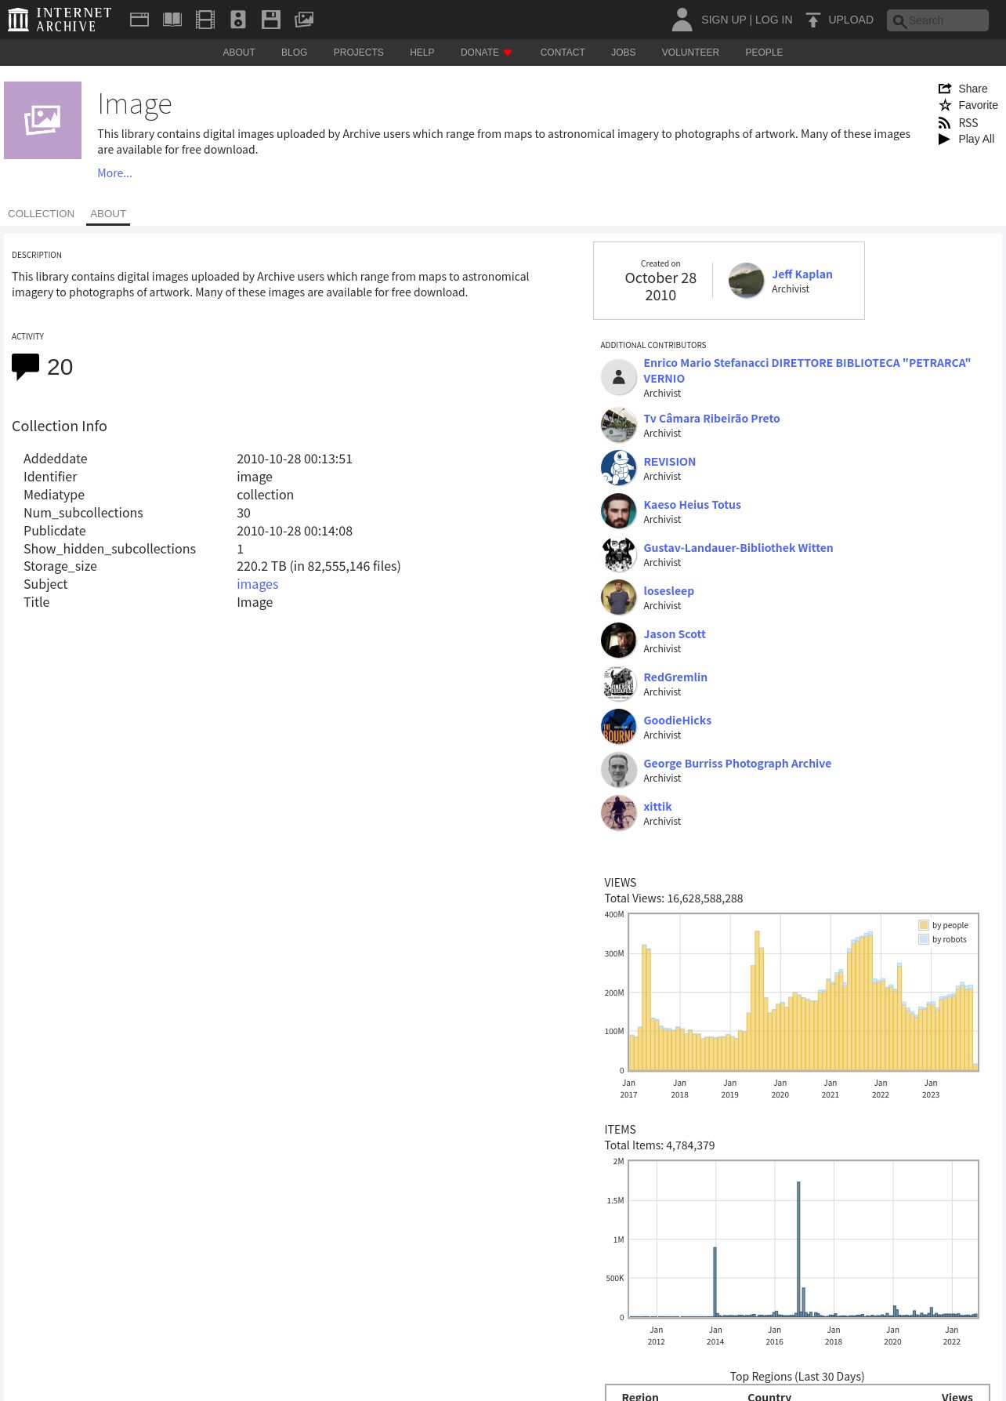Click Enrico Mario Stefanacci's placeholder avatar
The width and height of the screenshot is (1006, 1401).
tap(618, 377)
